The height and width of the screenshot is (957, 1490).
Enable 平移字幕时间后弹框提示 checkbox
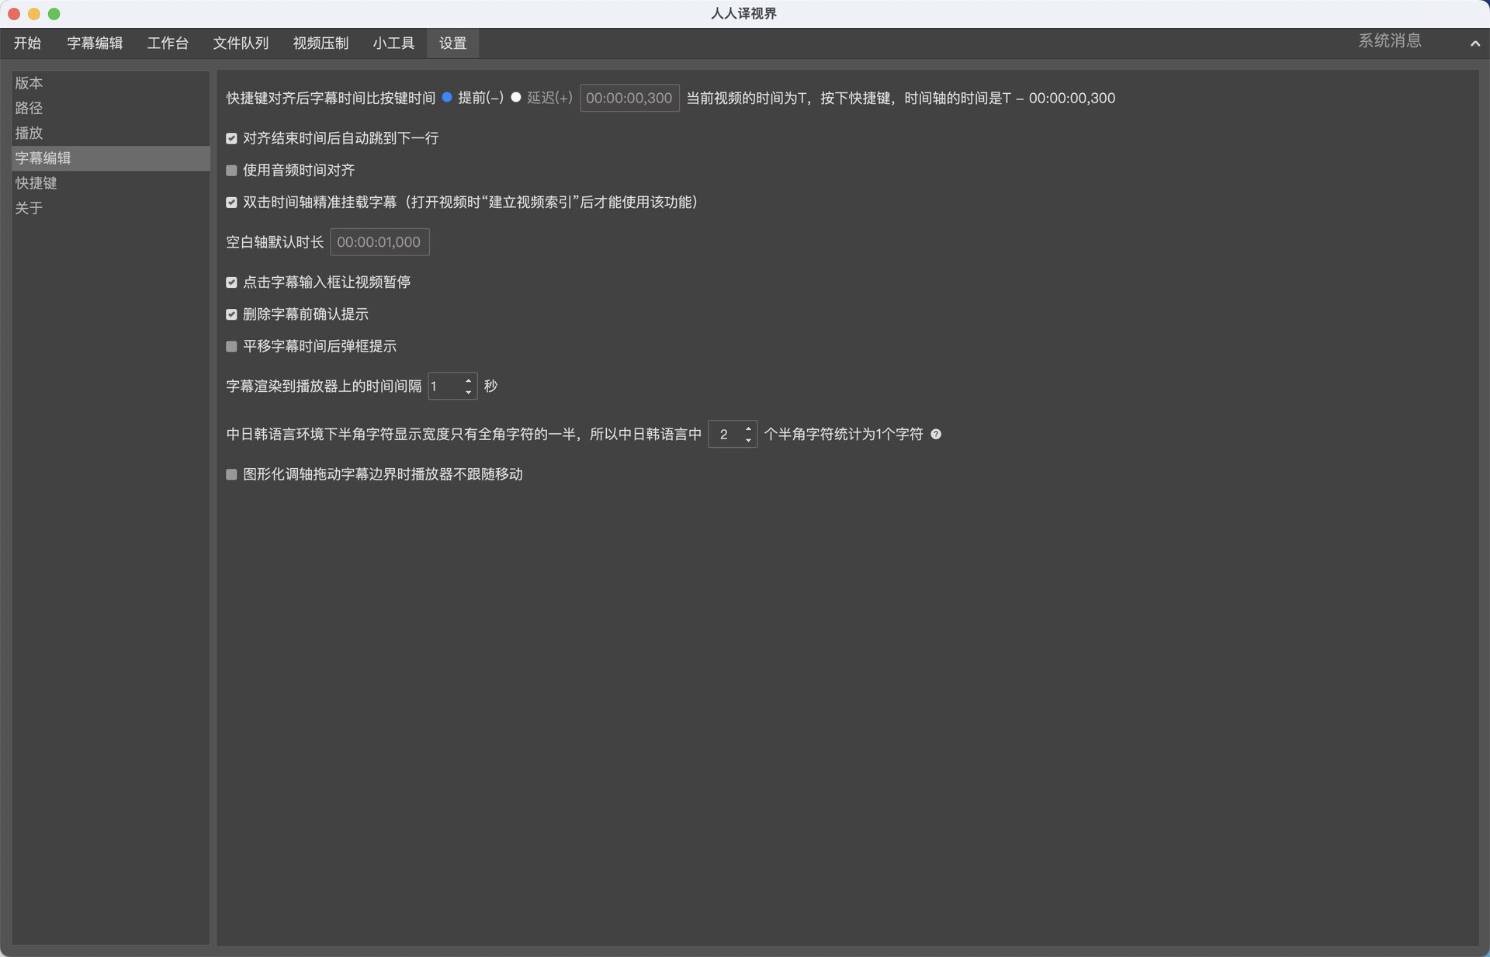pos(231,346)
